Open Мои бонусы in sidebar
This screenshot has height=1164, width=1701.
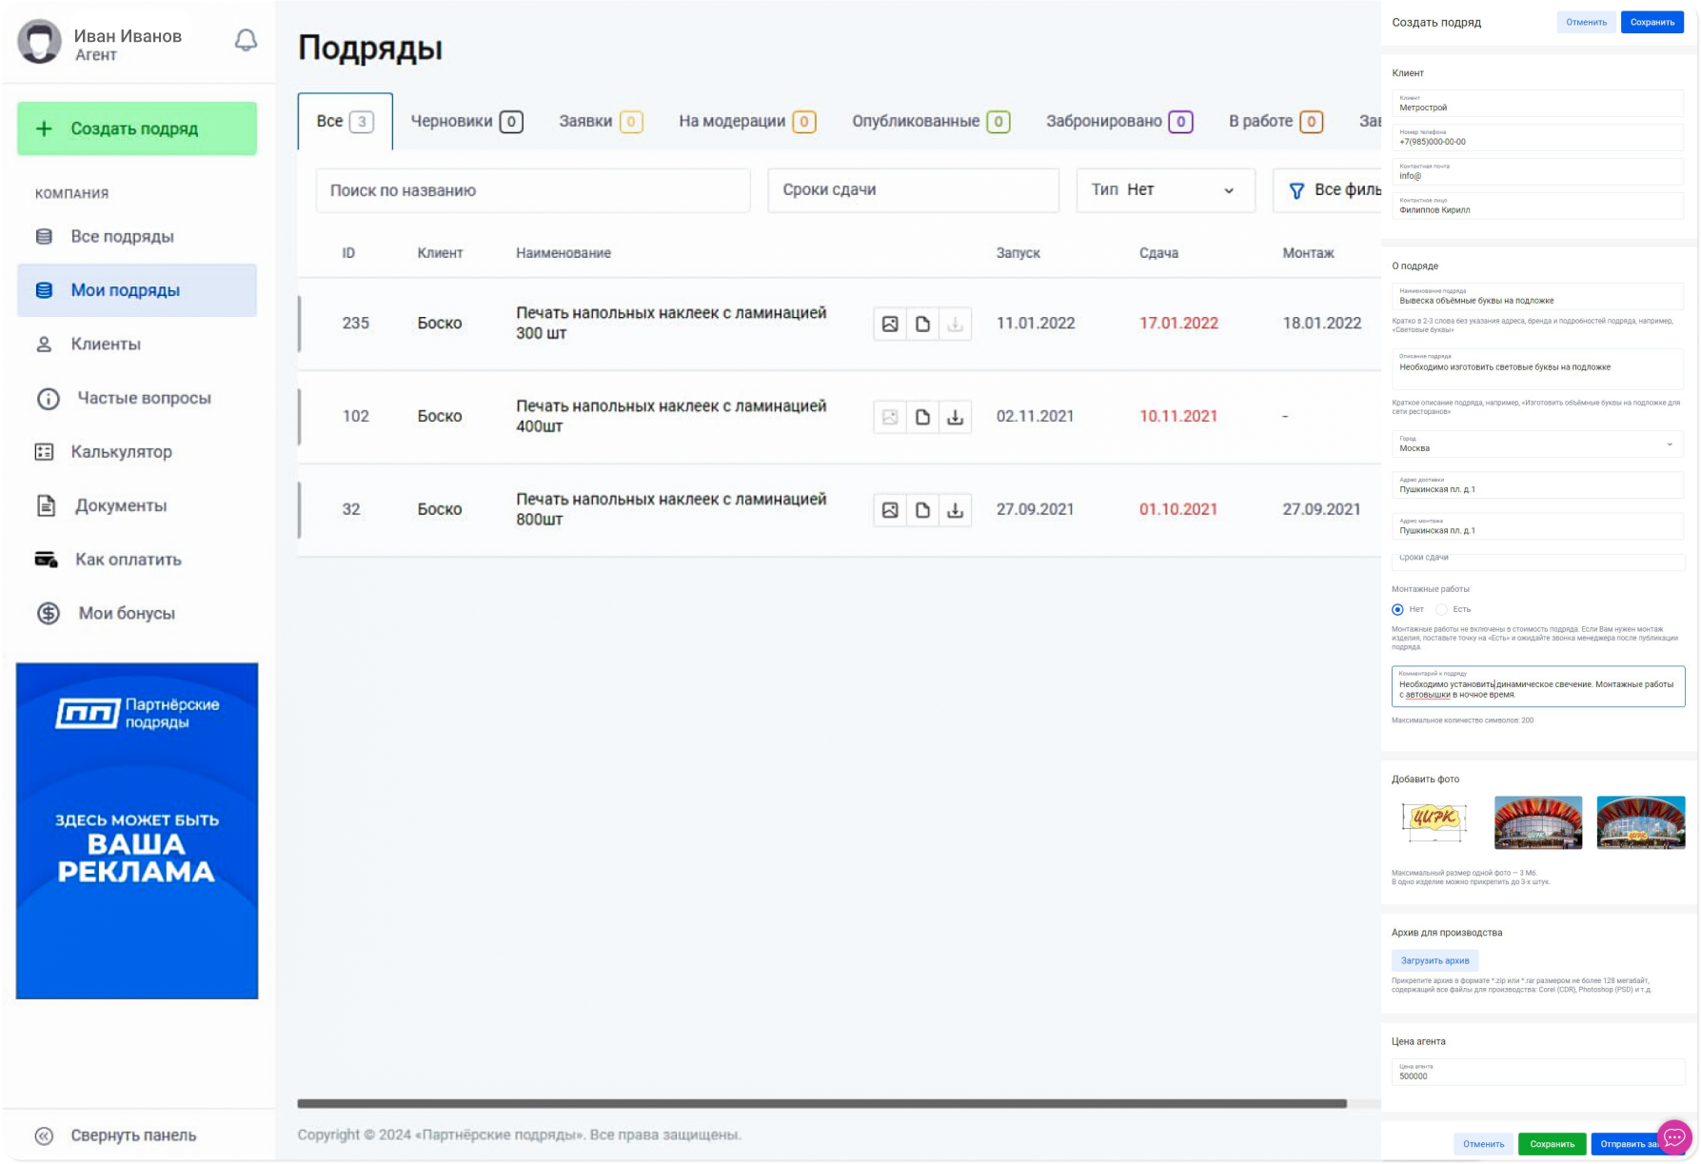pos(126,614)
